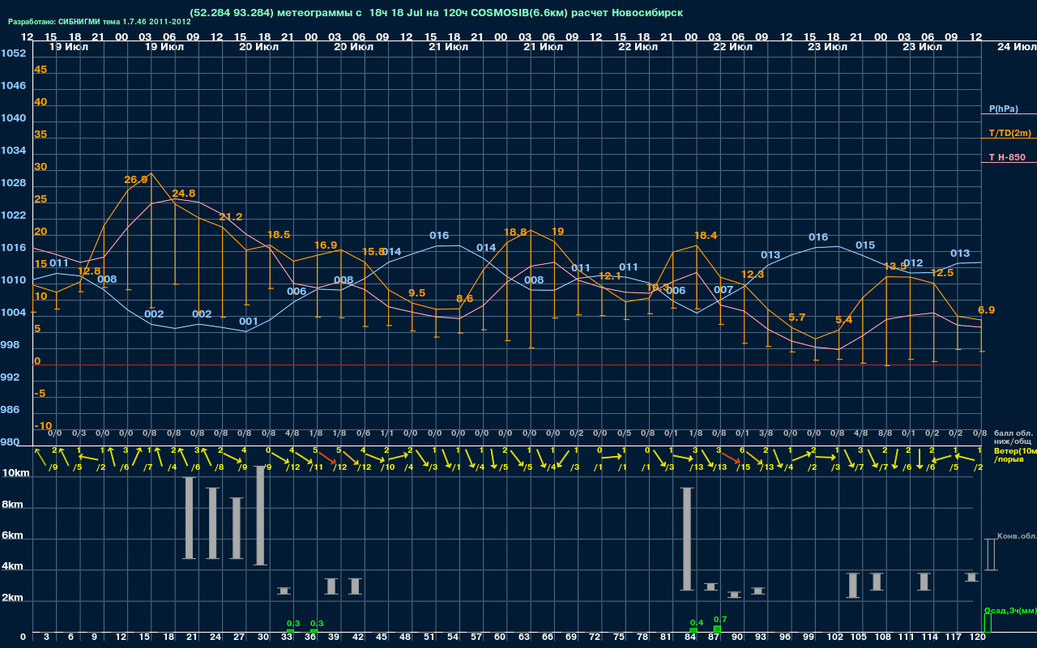1037x648 pixels.
Task: Click the 'балл обл. ниж/общ' legend label
Action: coord(1012,437)
